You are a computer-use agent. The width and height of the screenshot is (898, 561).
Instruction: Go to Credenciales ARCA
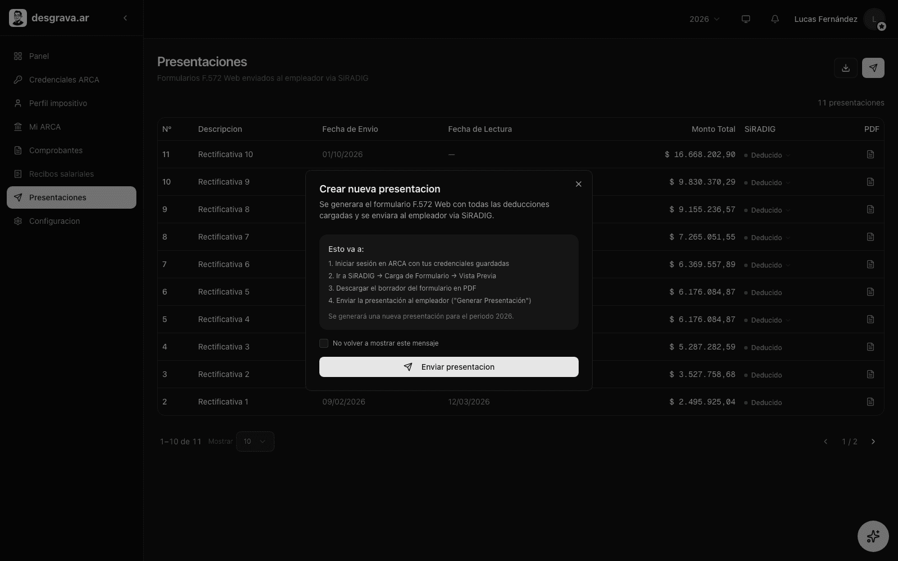pos(71,80)
